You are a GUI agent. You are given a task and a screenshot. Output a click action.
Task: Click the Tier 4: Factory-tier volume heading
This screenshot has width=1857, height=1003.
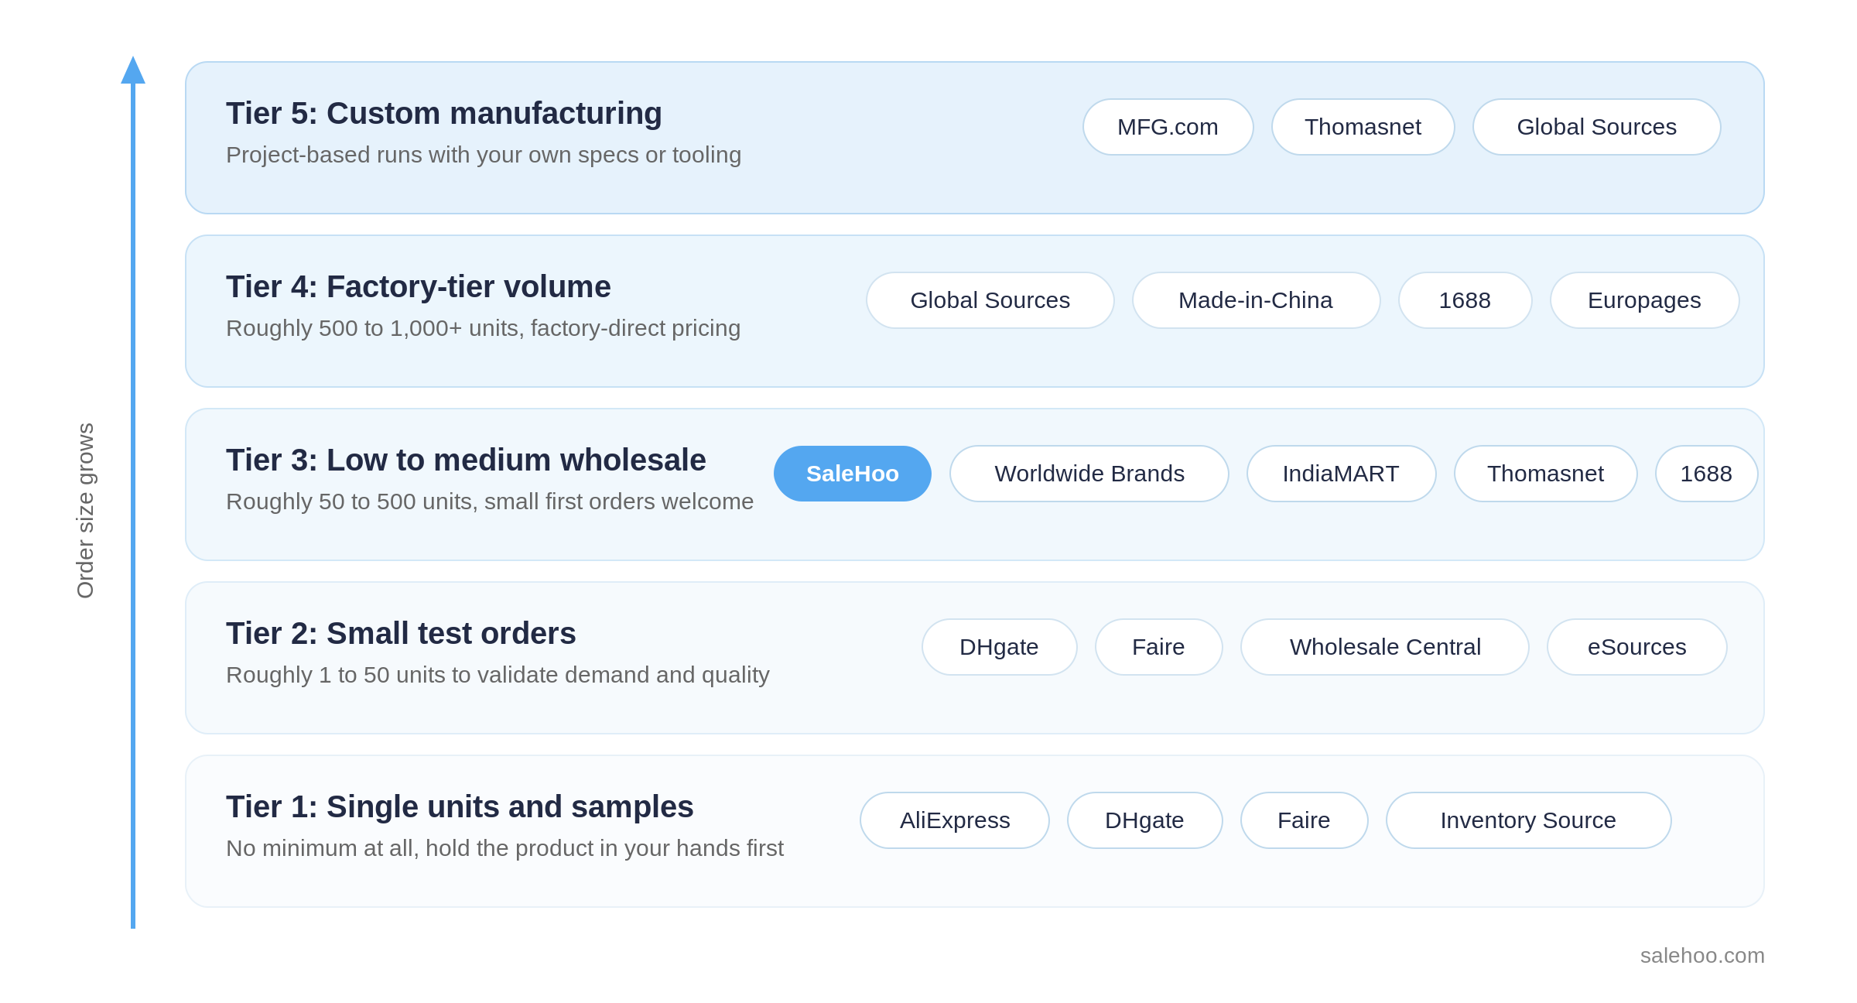[x=419, y=287]
